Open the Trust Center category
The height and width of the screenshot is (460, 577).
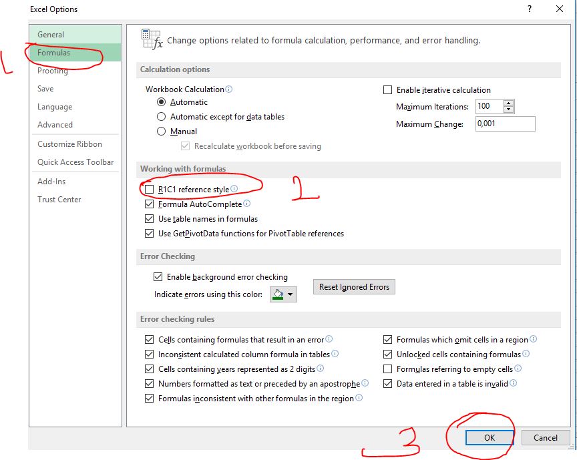point(75,200)
